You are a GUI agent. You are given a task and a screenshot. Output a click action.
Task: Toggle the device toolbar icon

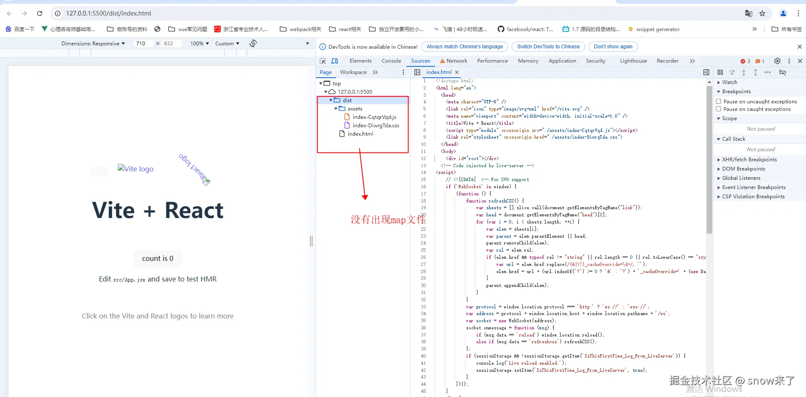(x=335, y=61)
